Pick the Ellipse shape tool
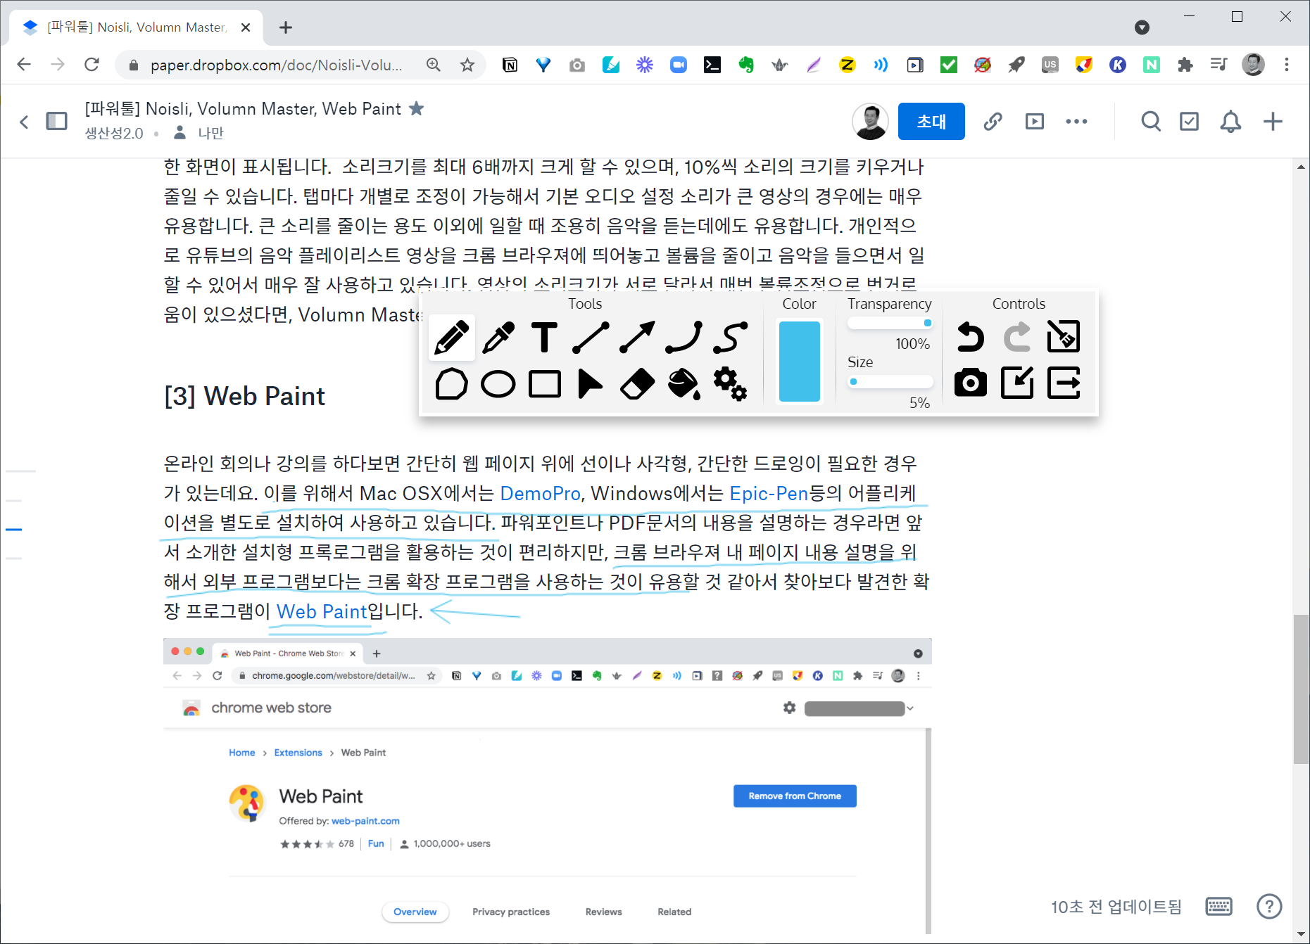Screen dimensions: 1310x944 click(498, 384)
